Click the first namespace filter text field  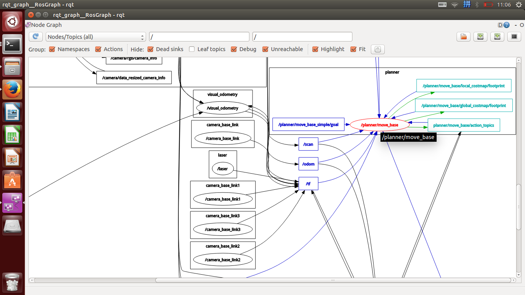199,37
